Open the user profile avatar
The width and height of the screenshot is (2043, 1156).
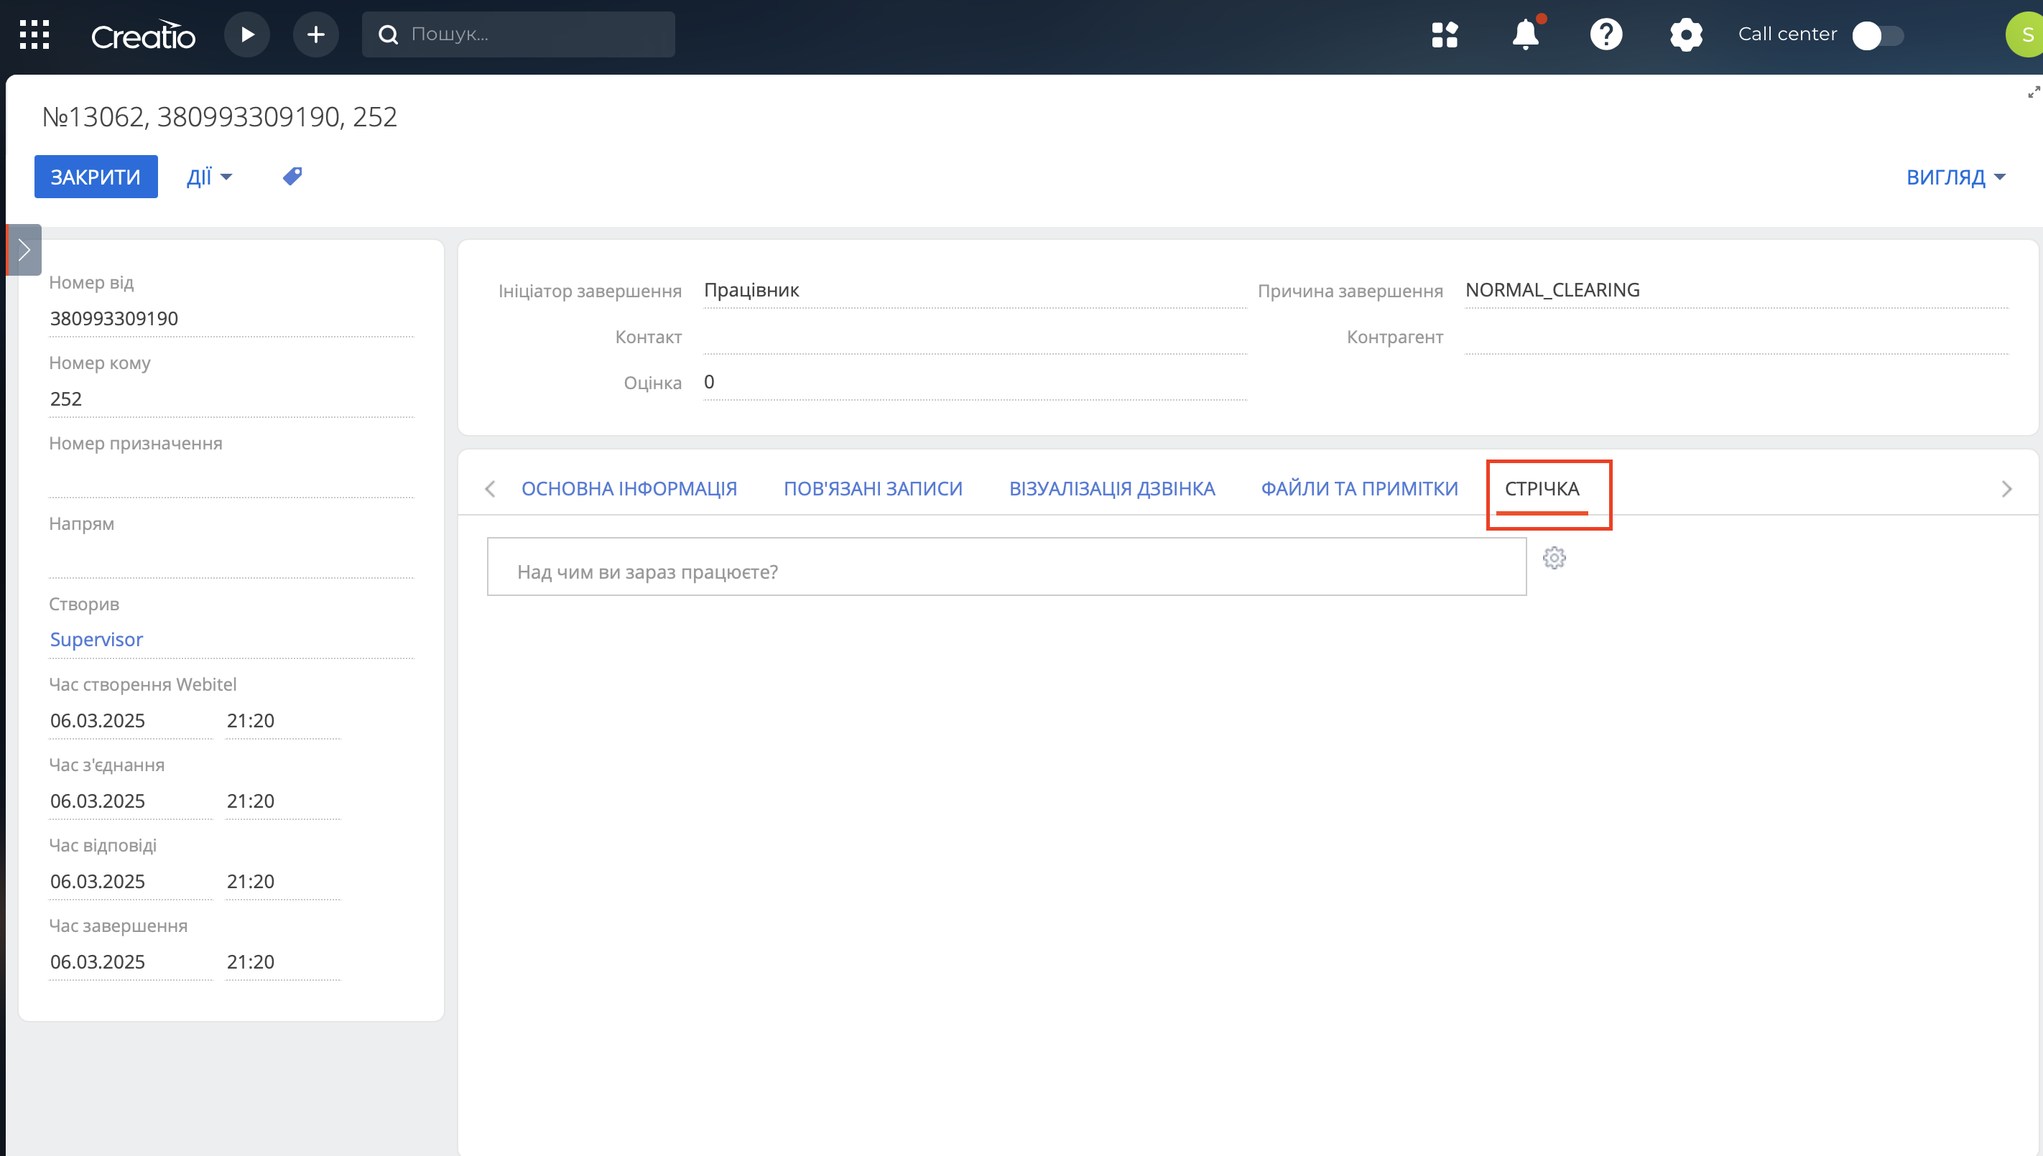pyautogui.click(x=2026, y=34)
